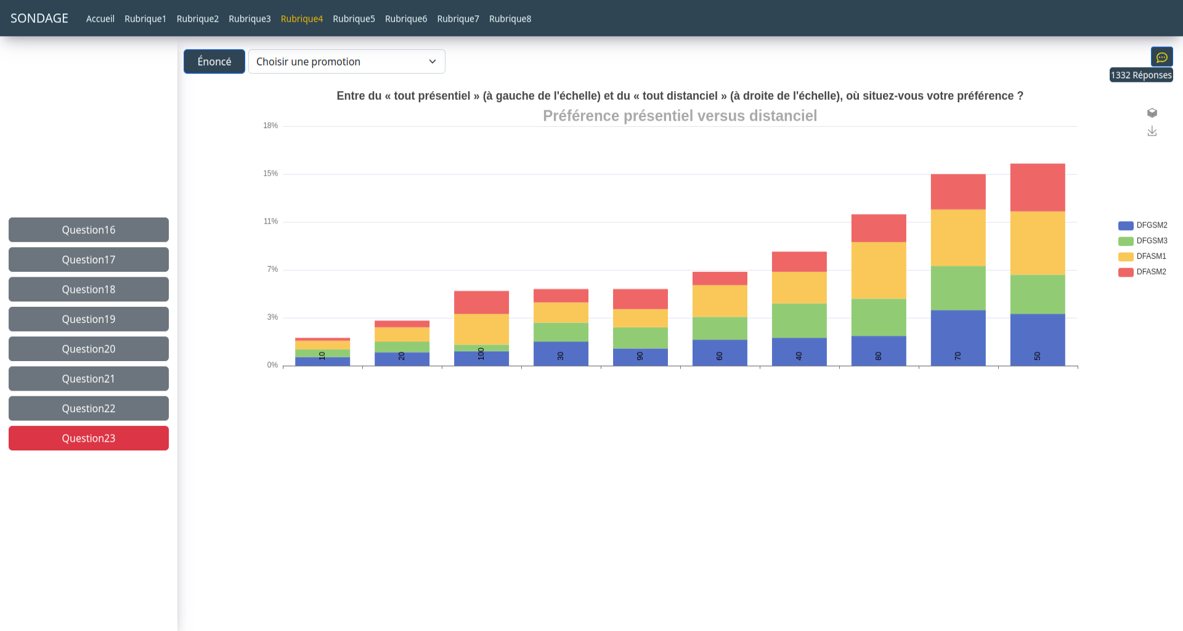Open the 'Choisir une promotion' dropdown
1183x631 pixels.
click(x=346, y=62)
